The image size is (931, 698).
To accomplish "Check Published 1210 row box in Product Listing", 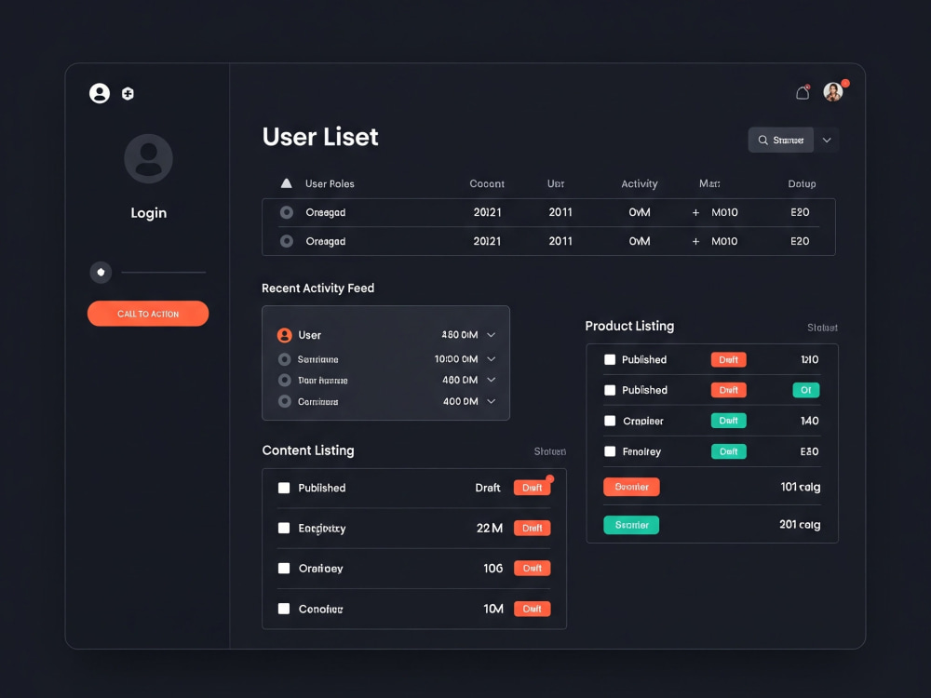I will tap(609, 359).
